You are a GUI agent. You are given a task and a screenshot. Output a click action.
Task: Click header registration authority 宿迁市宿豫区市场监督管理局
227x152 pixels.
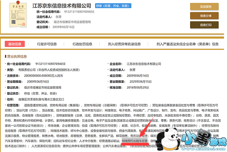click(72, 22)
